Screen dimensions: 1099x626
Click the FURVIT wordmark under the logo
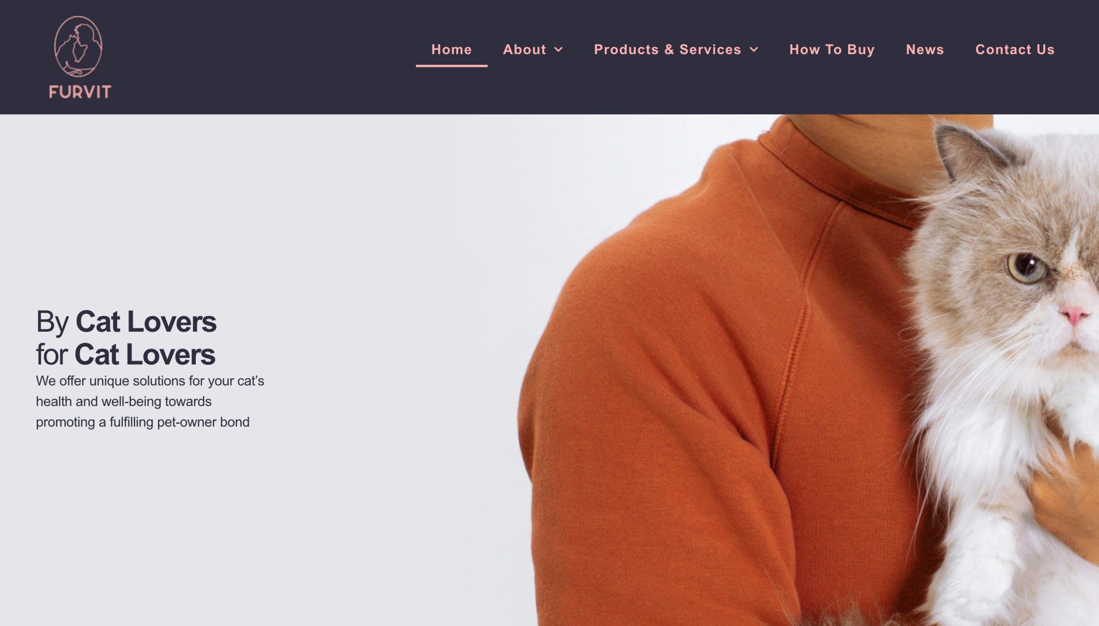80,92
